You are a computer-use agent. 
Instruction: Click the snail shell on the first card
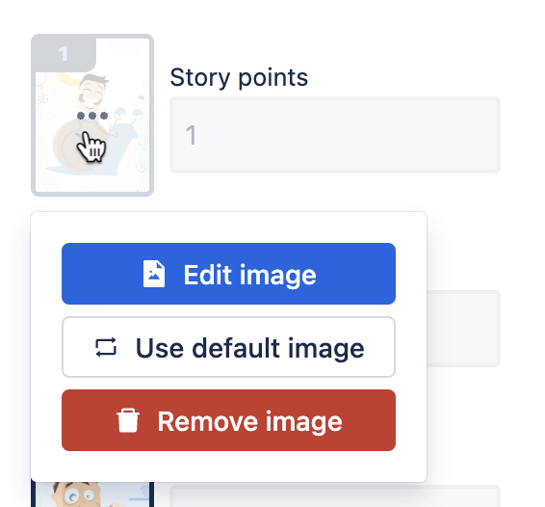tap(76, 147)
